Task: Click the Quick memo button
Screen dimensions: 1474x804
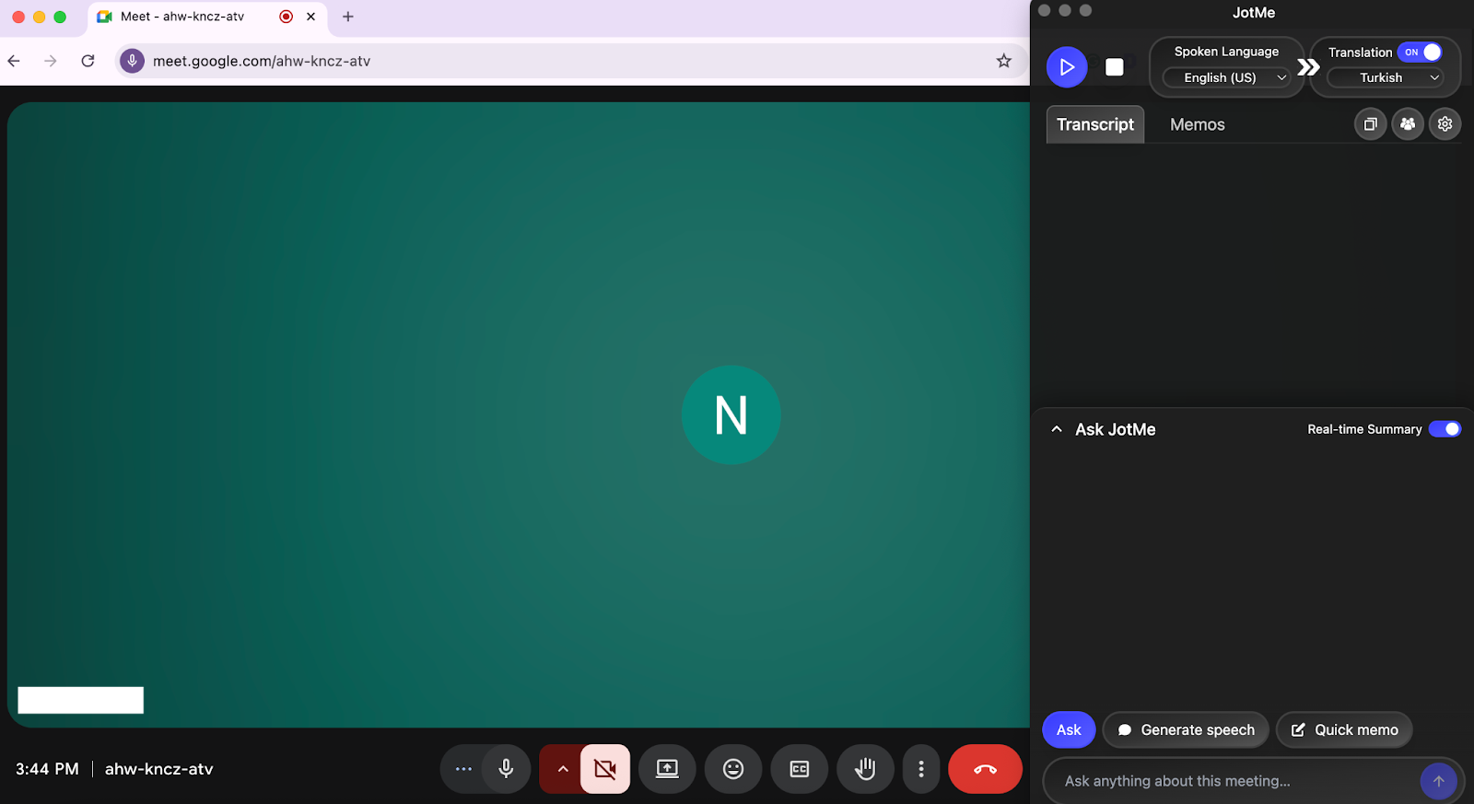Action: pos(1344,729)
